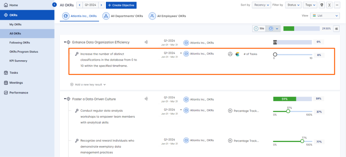Viewport: 346px width, 157px height.
Task: Click the 77% slider handle
Action: click(x=302, y=141)
